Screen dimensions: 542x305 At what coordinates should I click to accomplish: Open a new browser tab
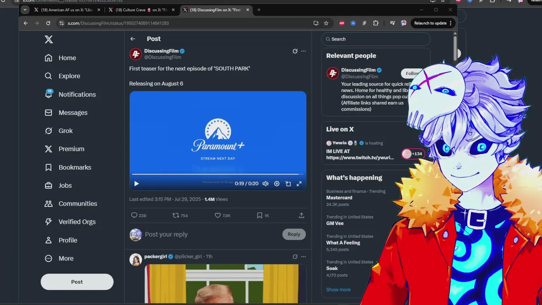click(x=259, y=10)
